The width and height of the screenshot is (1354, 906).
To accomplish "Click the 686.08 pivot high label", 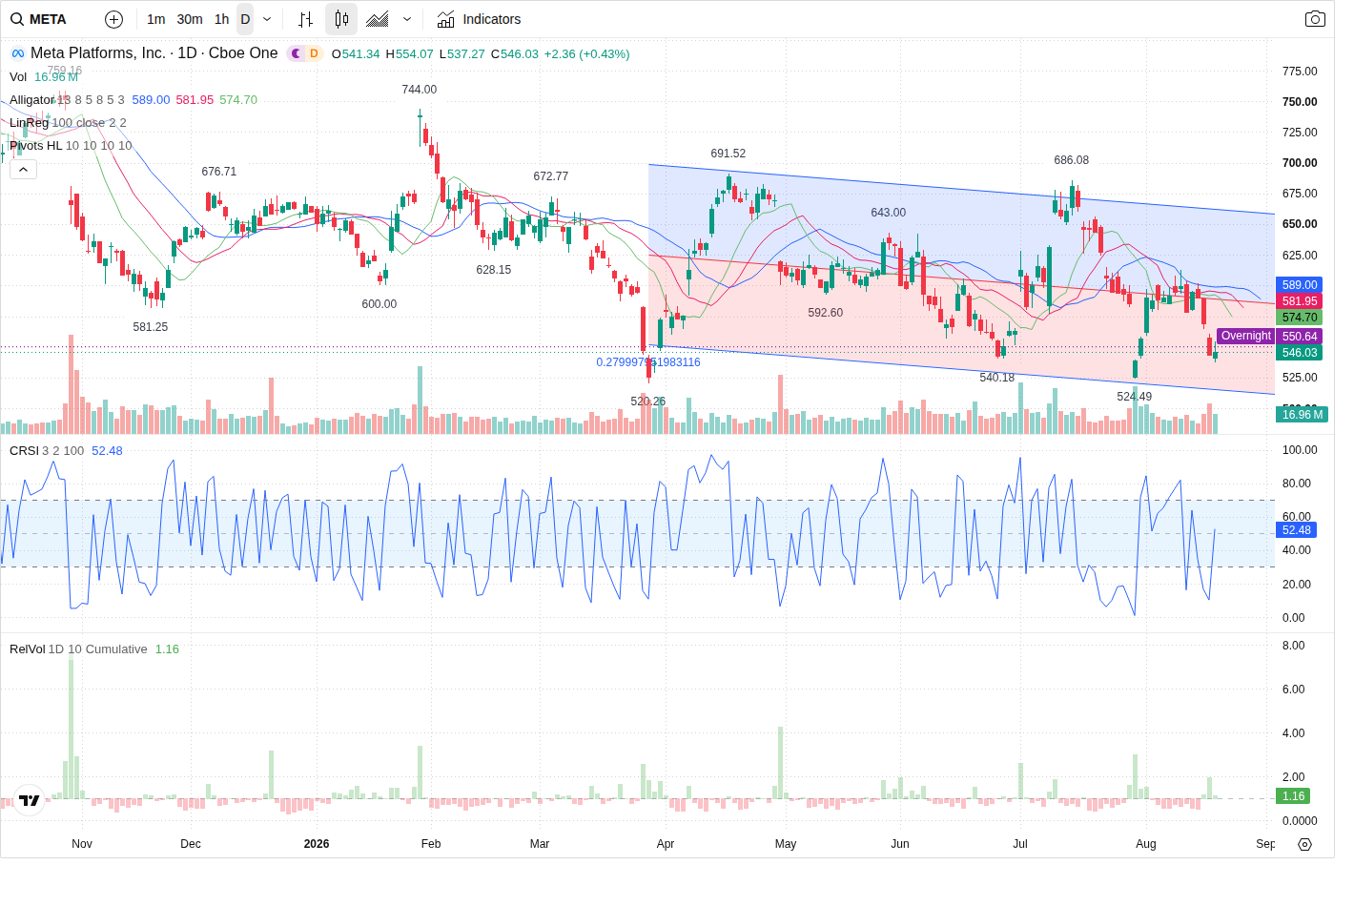I will (x=1072, y=160).
